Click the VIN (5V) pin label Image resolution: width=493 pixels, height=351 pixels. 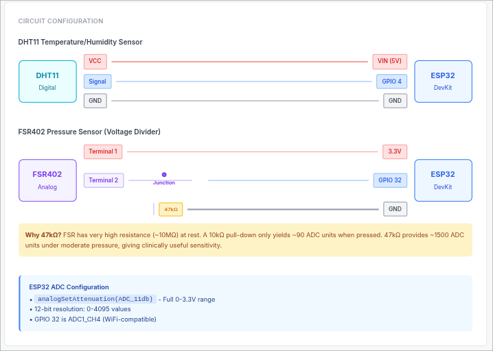(x=389, y=62)
